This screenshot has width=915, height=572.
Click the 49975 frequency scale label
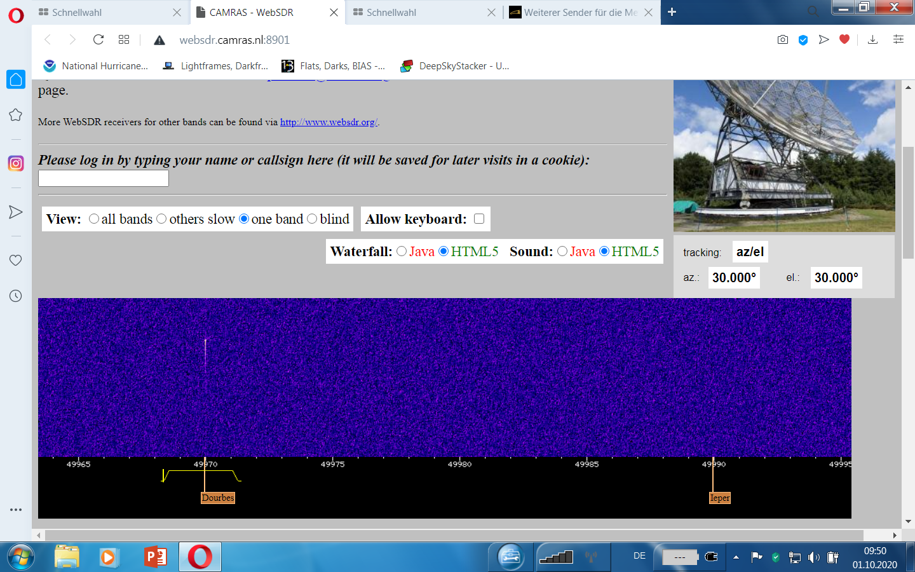[x=333, y=465]
